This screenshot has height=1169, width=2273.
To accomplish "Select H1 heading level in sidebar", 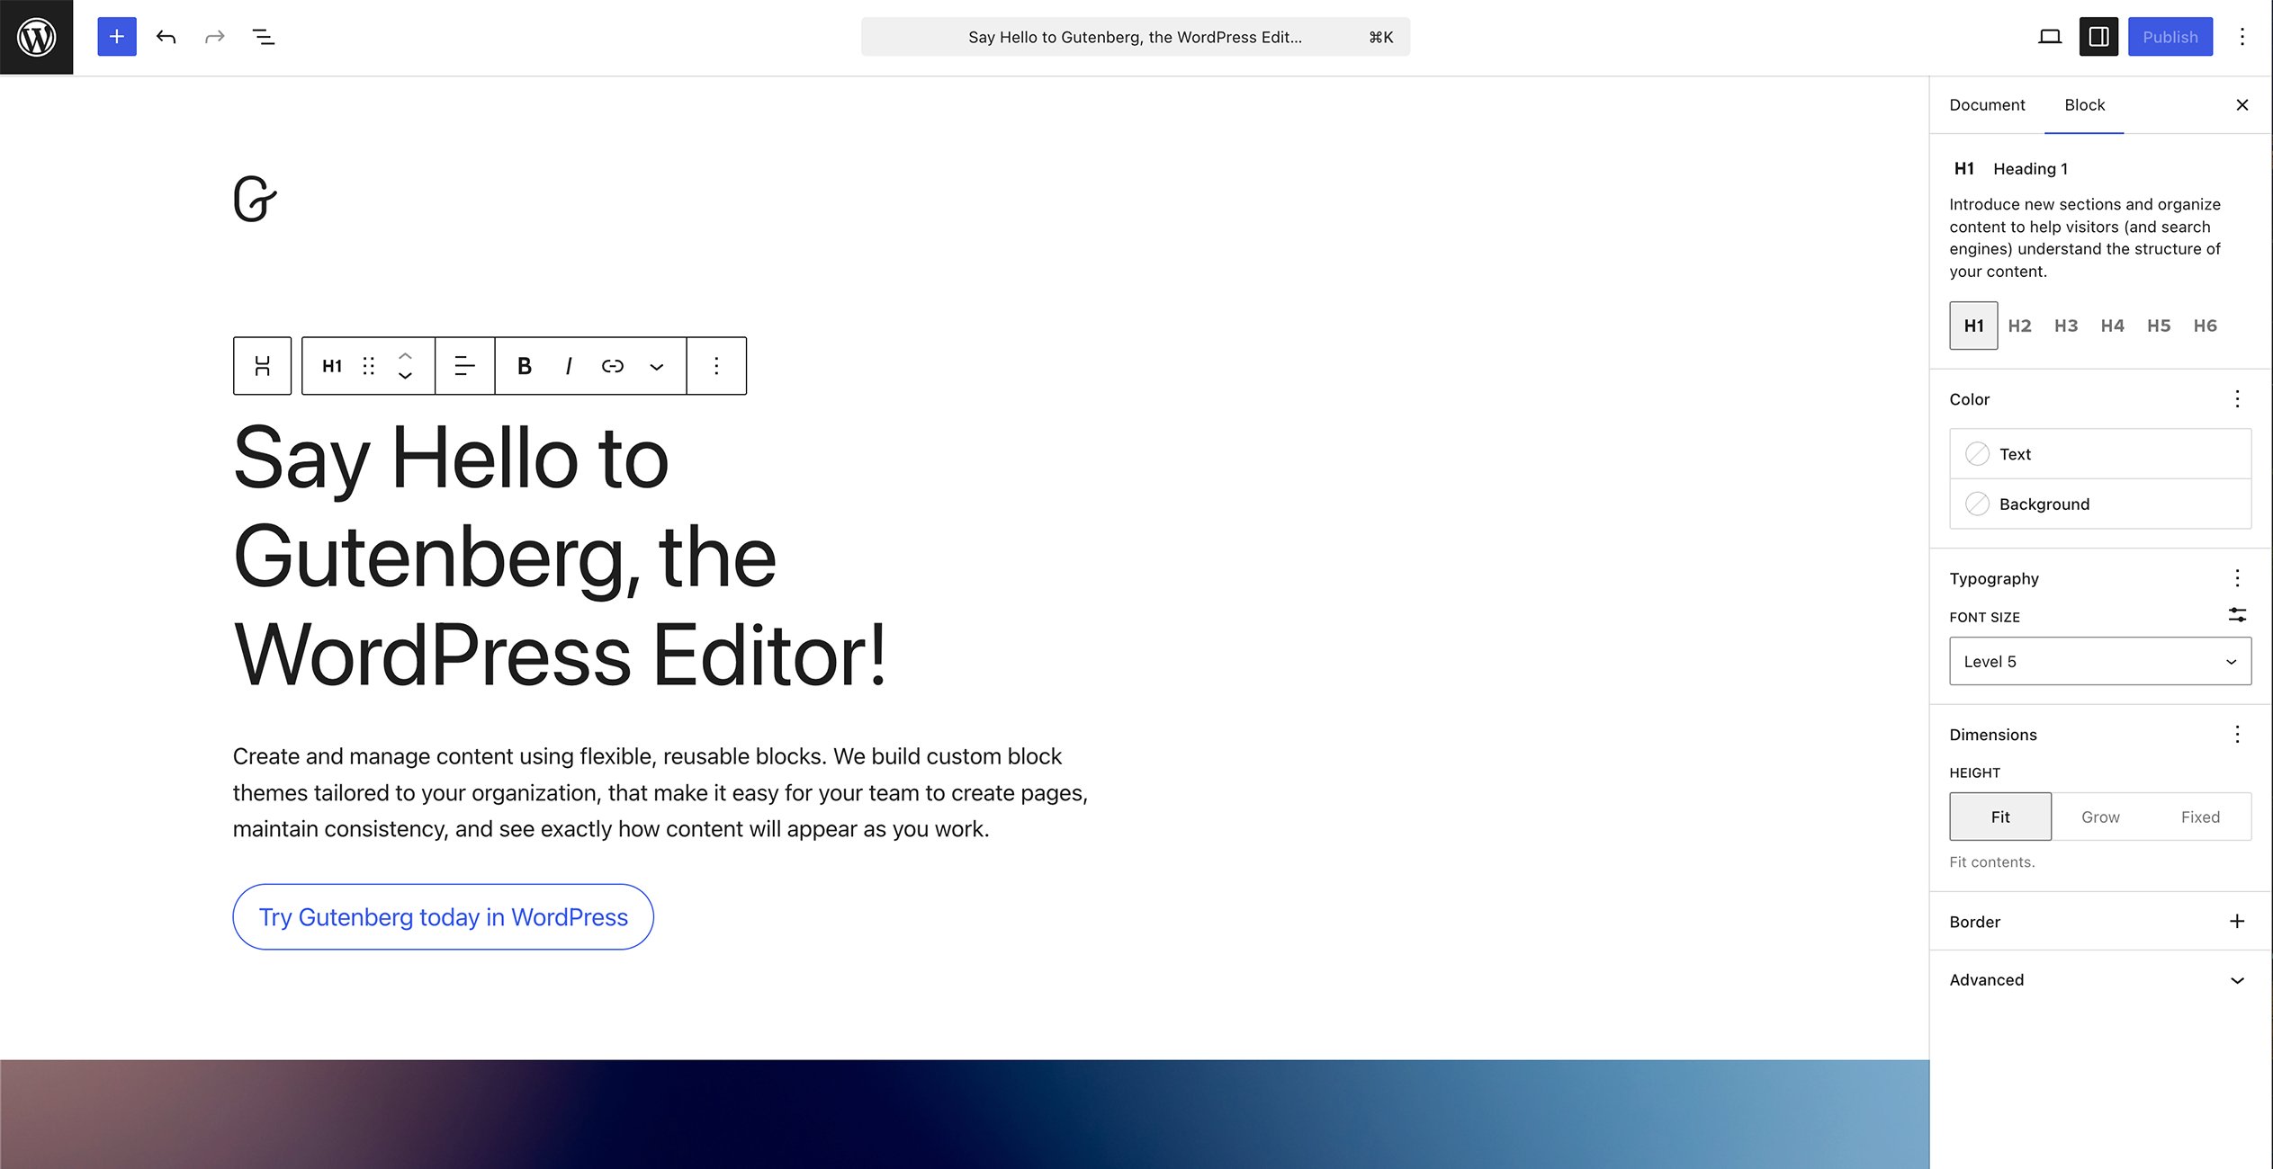I will point(1973,326).
